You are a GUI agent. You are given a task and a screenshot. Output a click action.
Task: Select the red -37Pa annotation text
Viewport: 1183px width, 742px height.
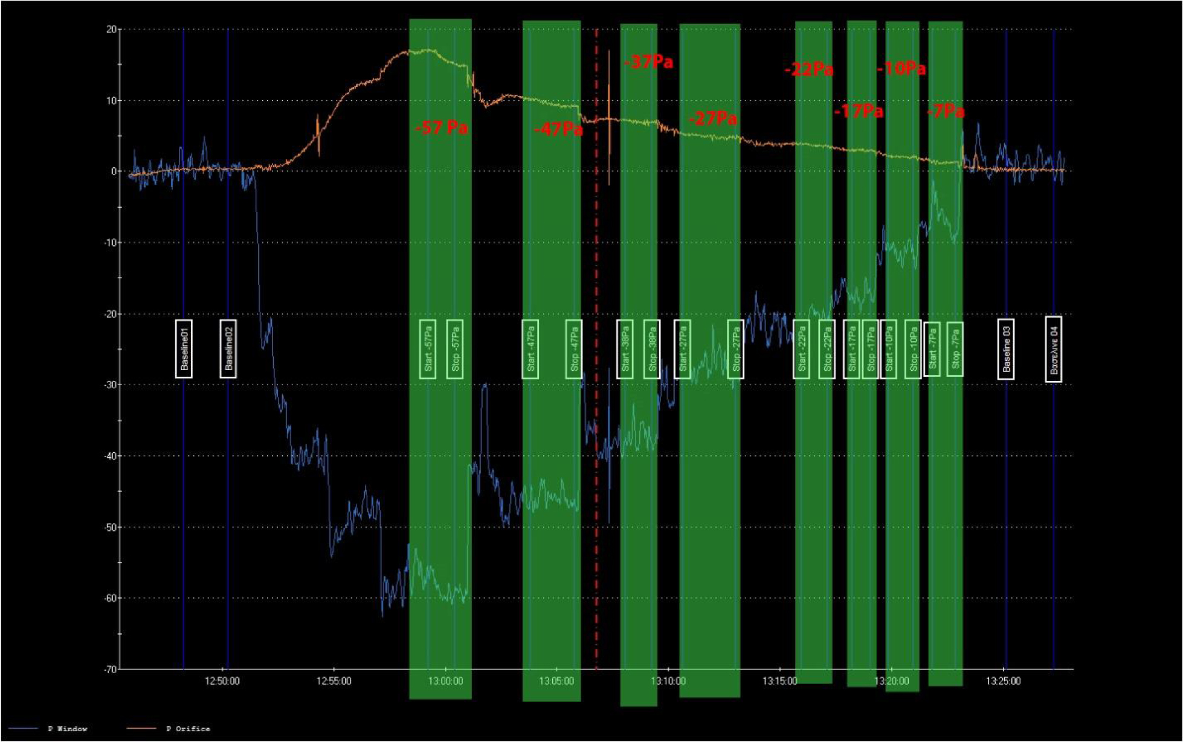648,62
